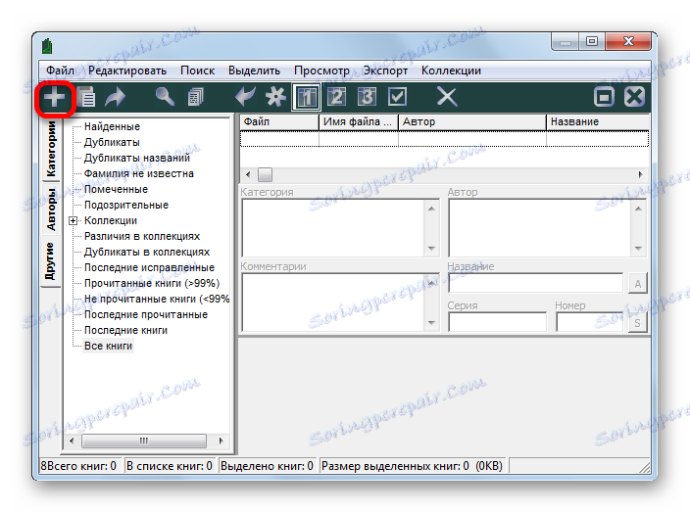This screenshot has width=690, height=513.
Task: Click Комментарии box scroll-down arrow
Action: click(x=431, y=323)
